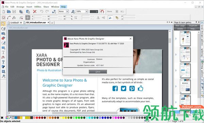Click the Close button in About dialog
This screenshot has height=123, width=204.
point(98,72)
